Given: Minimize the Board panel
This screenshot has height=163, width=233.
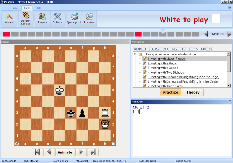Looking at the screenshot, I should (x=127, y=41).
